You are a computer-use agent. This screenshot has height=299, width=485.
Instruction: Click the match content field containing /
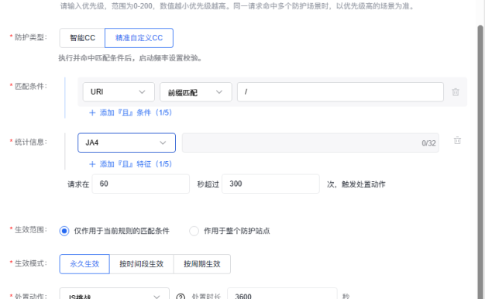coord(340,92)
